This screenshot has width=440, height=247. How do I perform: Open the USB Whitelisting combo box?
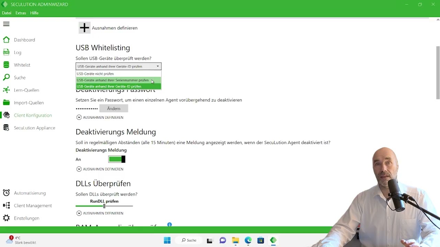pos(119,66)
